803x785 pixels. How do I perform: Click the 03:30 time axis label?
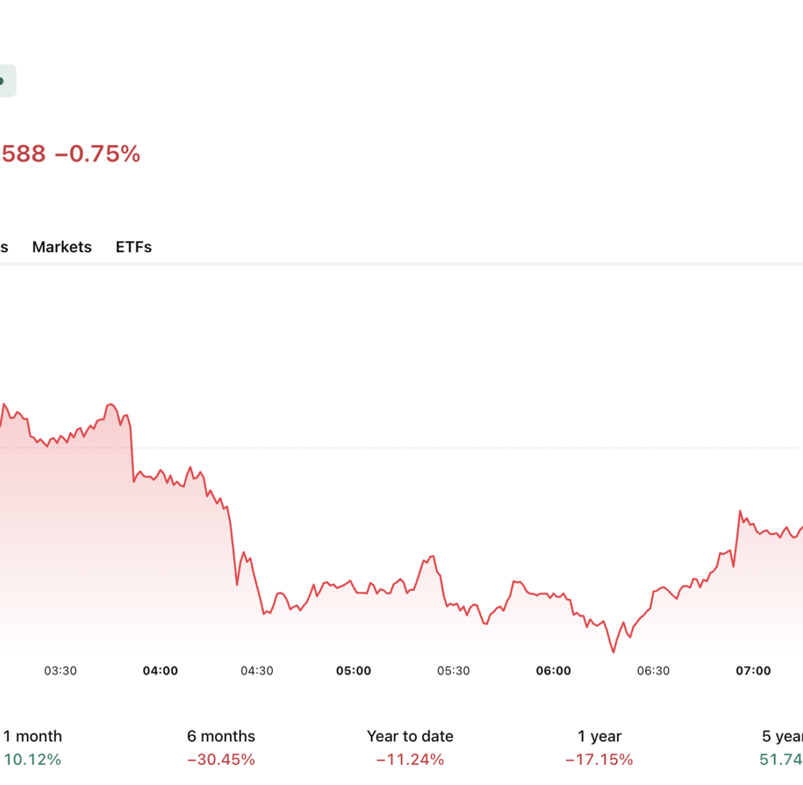click(60, 671)
